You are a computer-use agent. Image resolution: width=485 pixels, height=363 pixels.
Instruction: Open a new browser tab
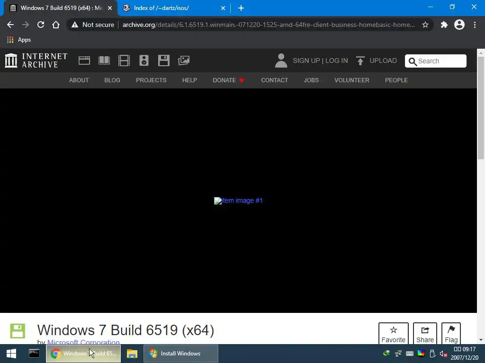(241, 8)
